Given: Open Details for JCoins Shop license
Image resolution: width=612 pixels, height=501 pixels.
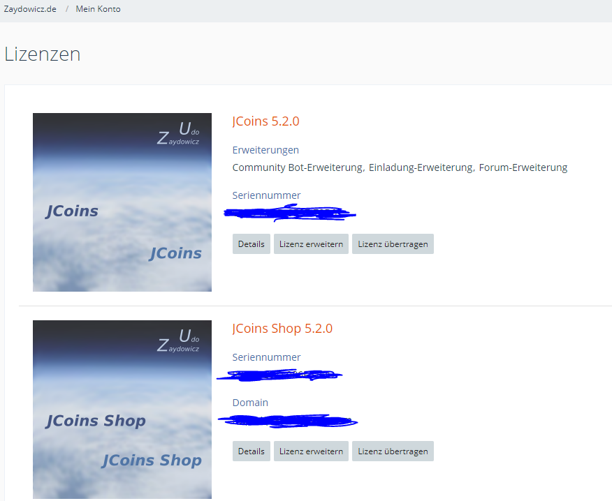Looking at the screenshot, I should point(251,451).
